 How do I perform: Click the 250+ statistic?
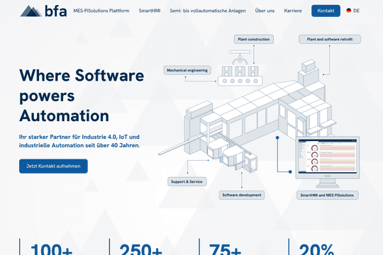[x=141, y=249]
